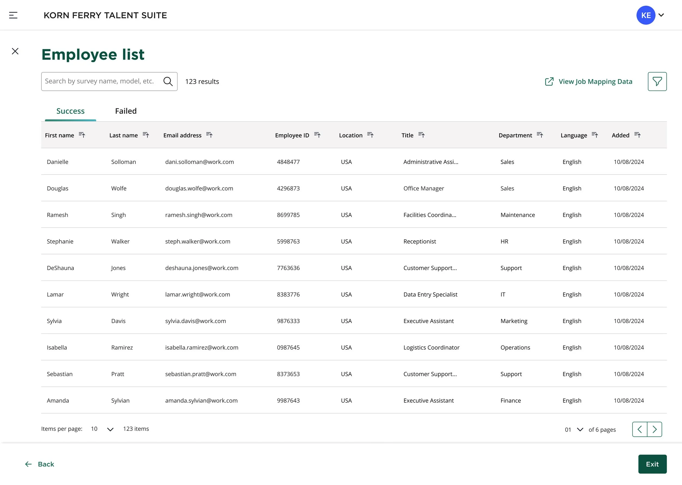Sort by Employee ID column icon

pyautogui.click(x=317, y=135)
